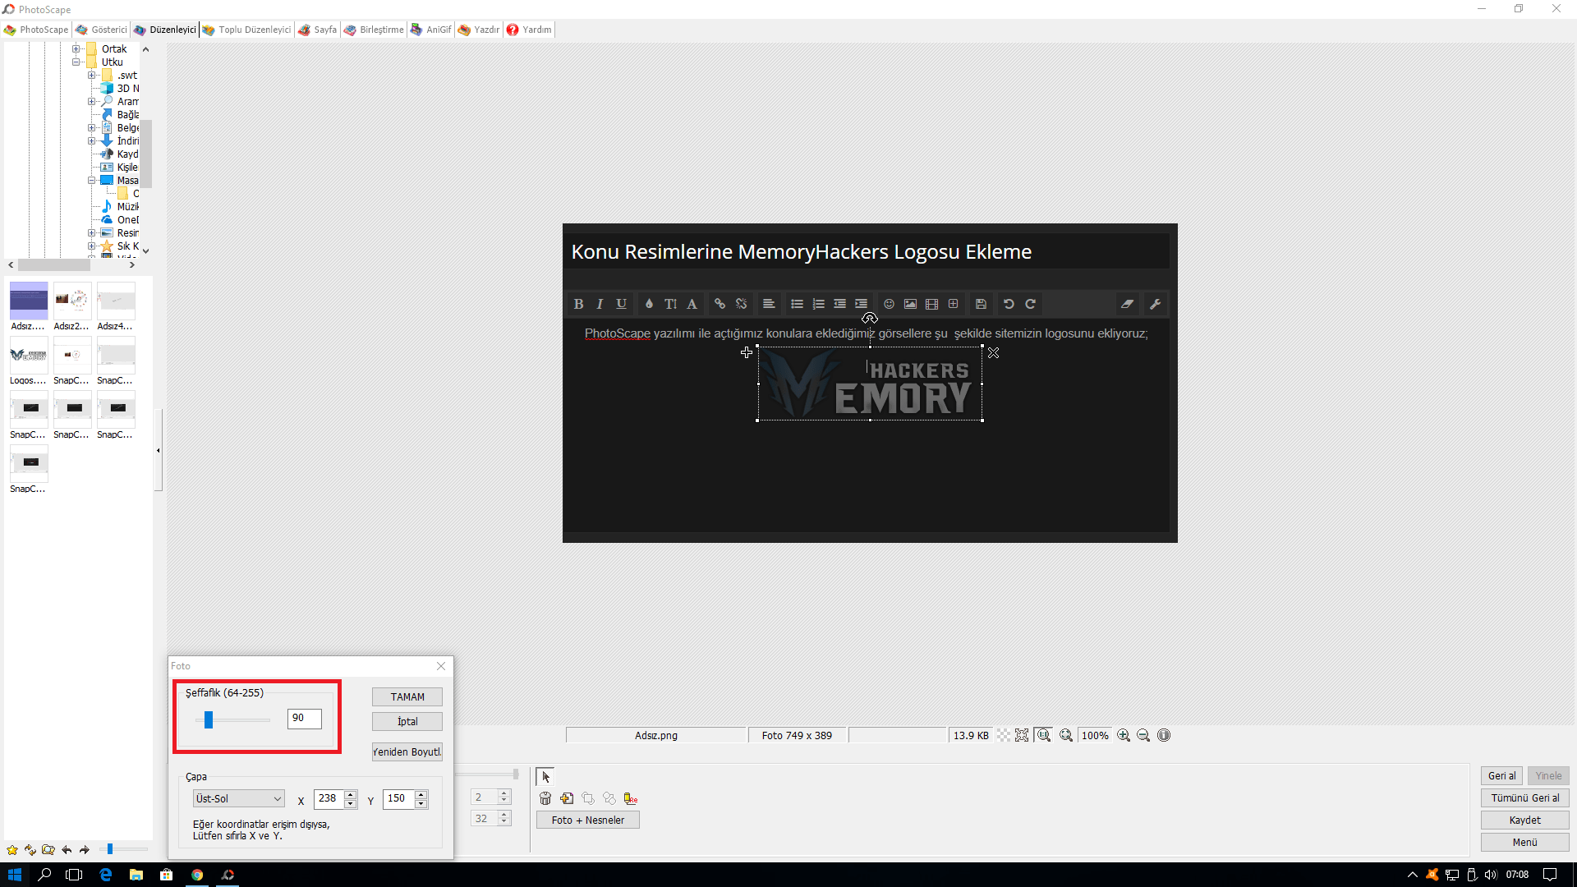Screen dimensions: 1577x887
Task: Click the cross handle on the logo object
Action: (x=993, y=352)
